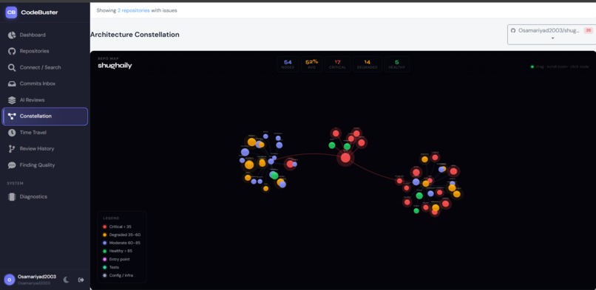Toggle dark mode with the moon icon

coord(66,280)
